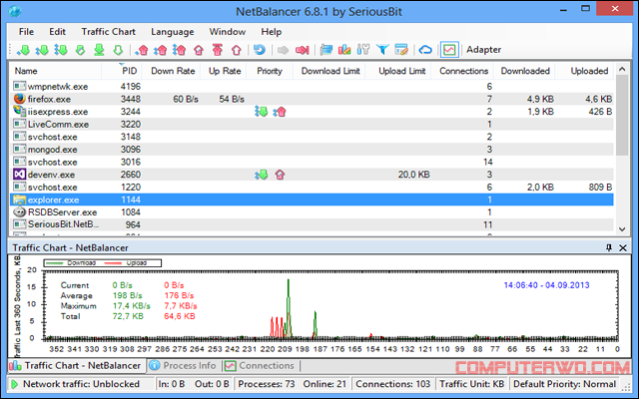The height and width of the screenshot is (399, 639).
Task: Sort by the Download Limit column header
Action: pyautogui.click(x=330, y=71)
